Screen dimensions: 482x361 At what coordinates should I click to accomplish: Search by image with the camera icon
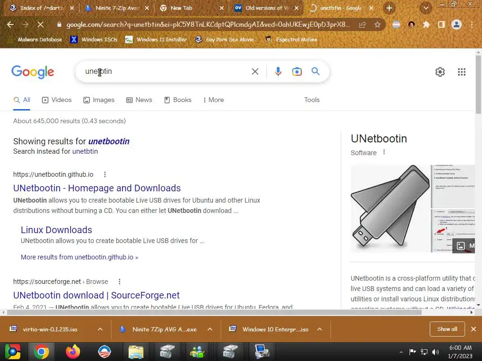(x=297, y=71)
